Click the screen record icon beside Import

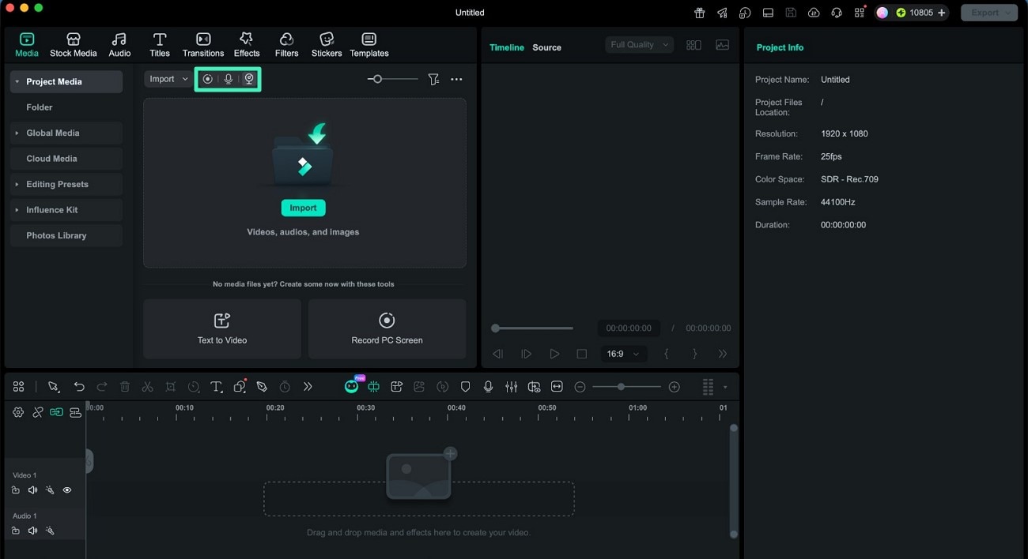point(208,79)
